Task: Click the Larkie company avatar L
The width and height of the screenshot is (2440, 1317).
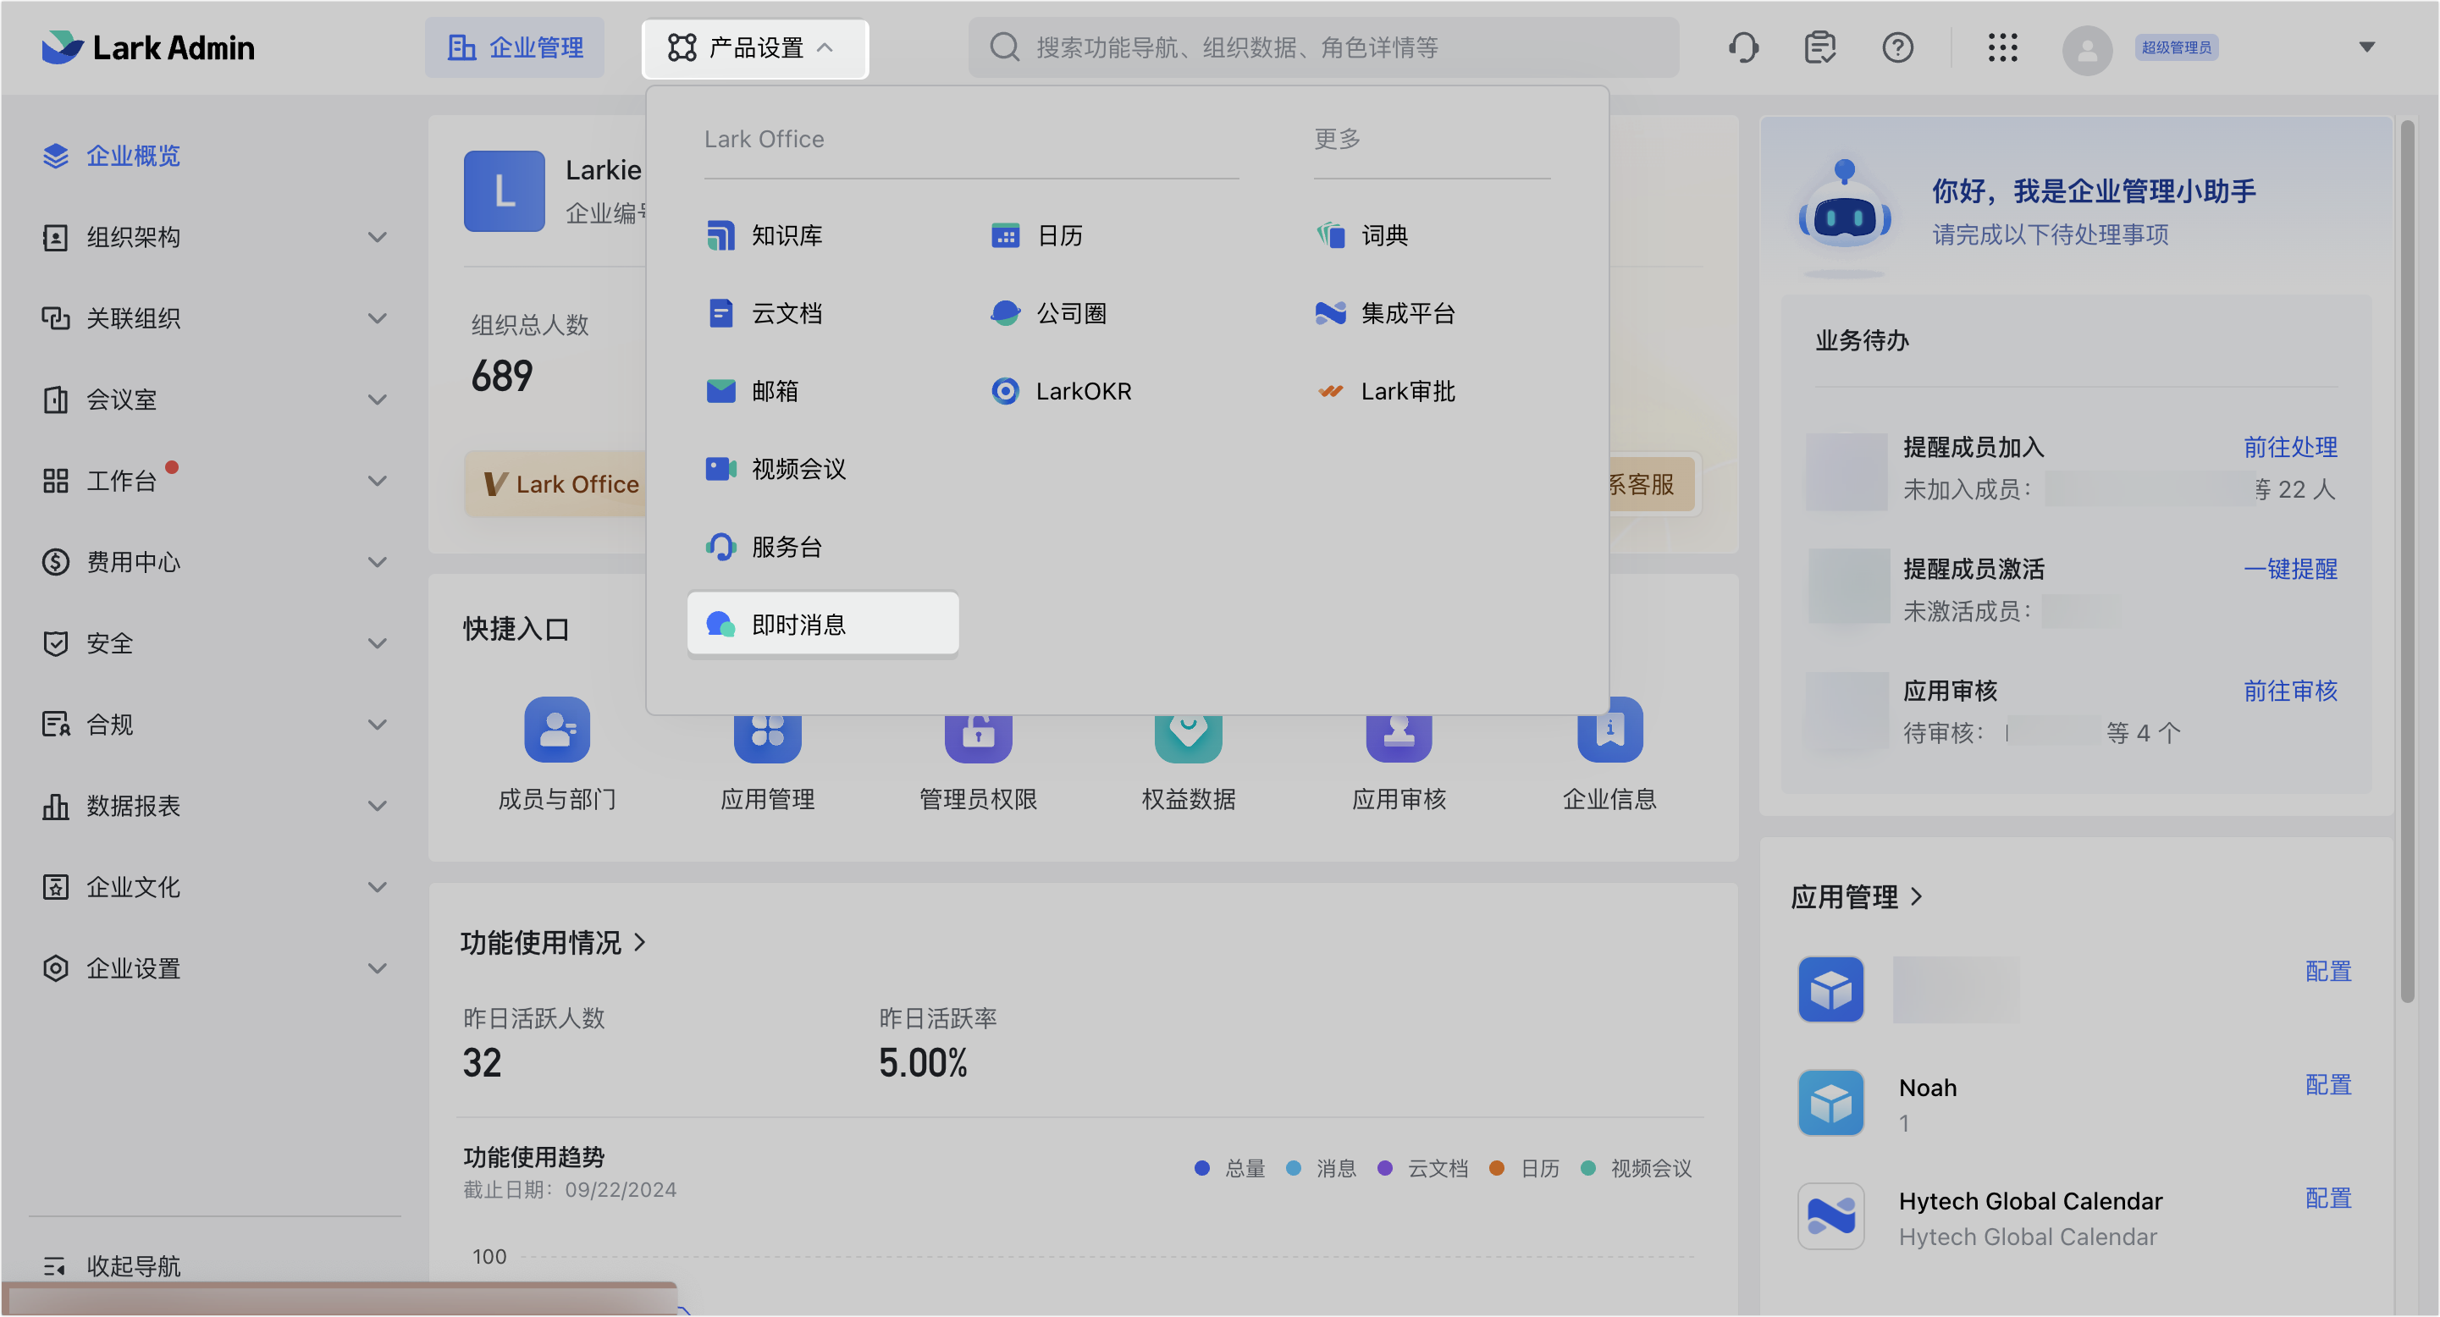Action: (504, 190)
